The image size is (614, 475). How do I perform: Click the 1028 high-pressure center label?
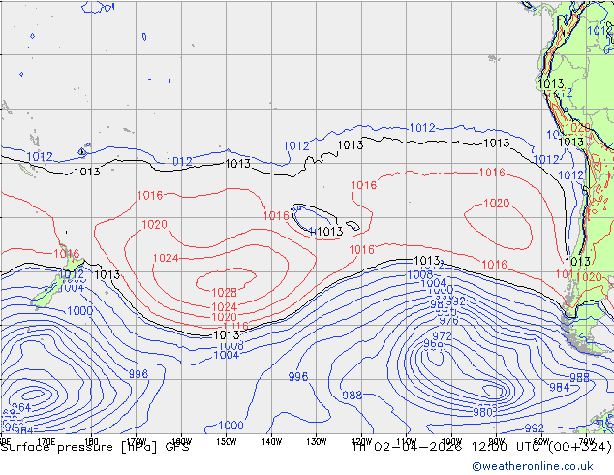point(224,293)
